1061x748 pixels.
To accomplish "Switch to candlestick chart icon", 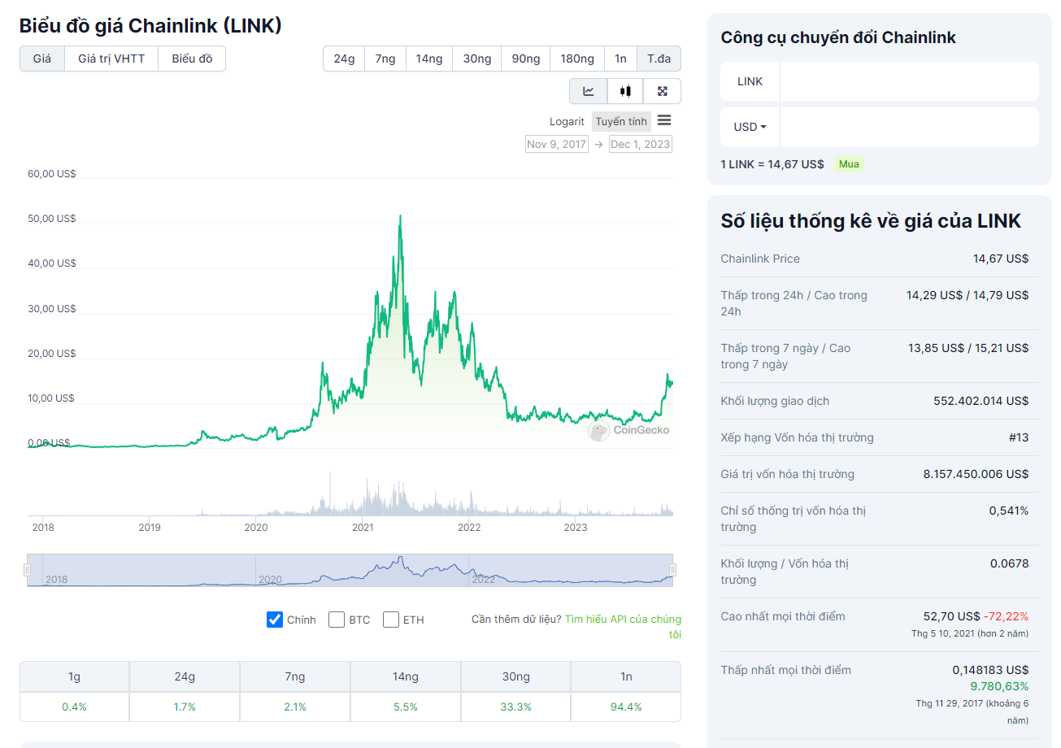I will click(x=624, y=91).
